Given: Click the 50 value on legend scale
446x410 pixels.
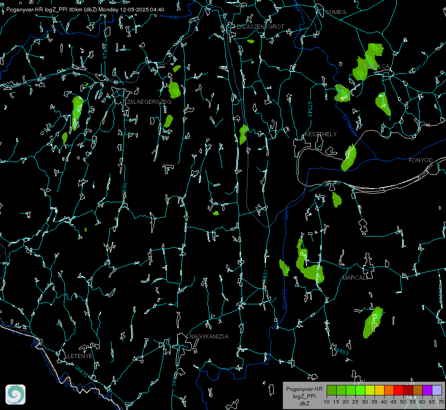Looking at the screenshot, I should point(403,402).
